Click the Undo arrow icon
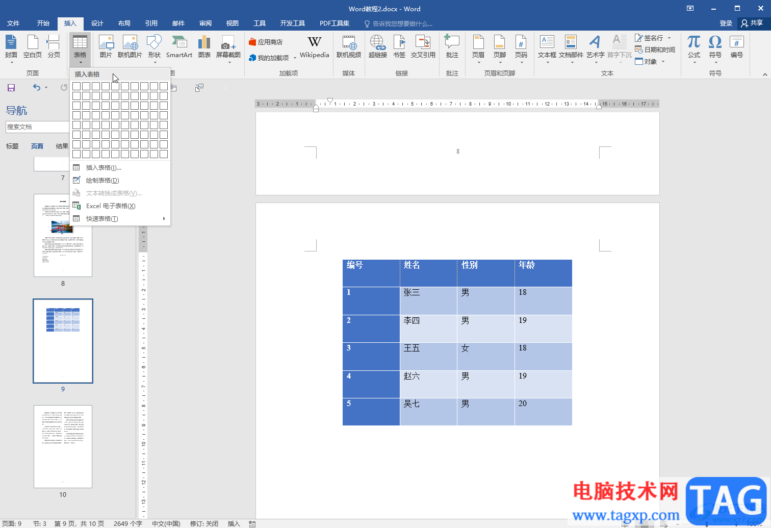The image size is (771, 528). tap(36, 87)
